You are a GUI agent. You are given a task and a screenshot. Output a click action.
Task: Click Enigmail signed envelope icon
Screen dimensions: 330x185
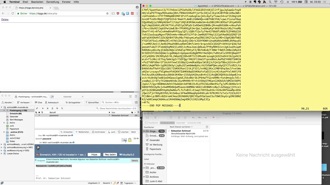point(124,140)
